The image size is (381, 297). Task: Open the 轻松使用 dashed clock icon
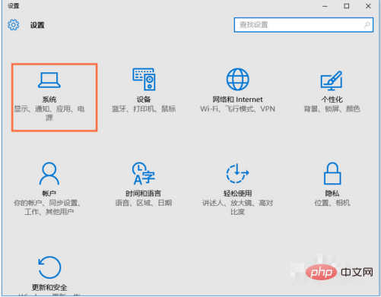[237, 173]
